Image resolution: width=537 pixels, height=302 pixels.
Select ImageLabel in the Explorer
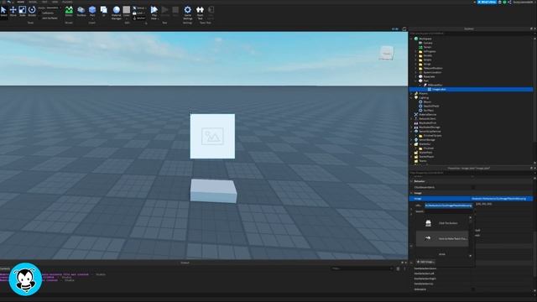click(438, 89)
